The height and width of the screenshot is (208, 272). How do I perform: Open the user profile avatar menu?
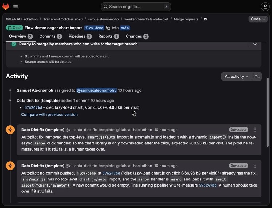[x=265, y=7]
